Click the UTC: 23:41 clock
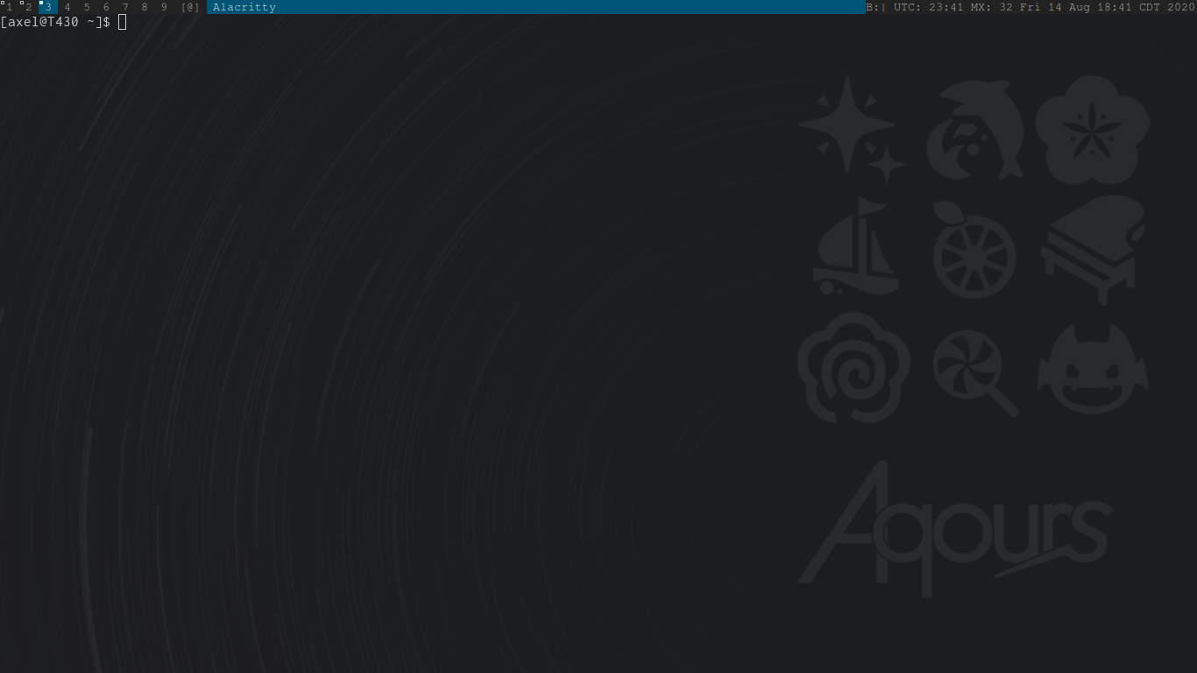1197x673 pixels. [x=929, y=7]
